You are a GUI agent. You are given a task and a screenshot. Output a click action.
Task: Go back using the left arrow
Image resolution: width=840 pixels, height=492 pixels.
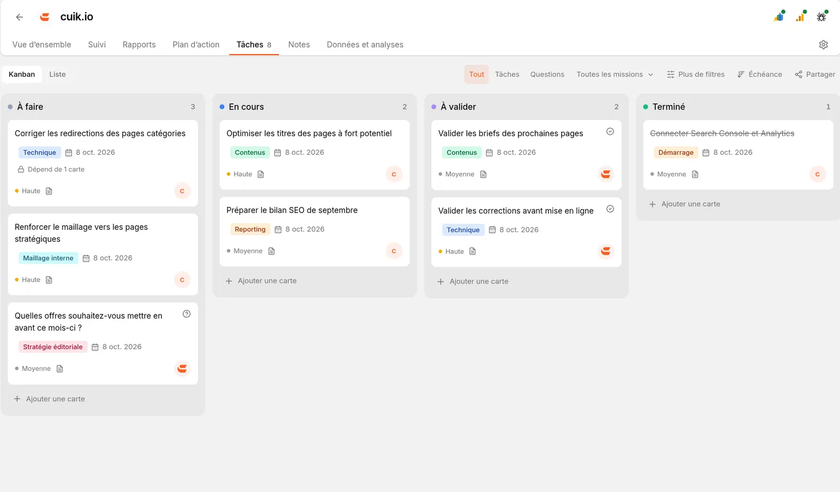pyautogui.click(x=19, y=17)
